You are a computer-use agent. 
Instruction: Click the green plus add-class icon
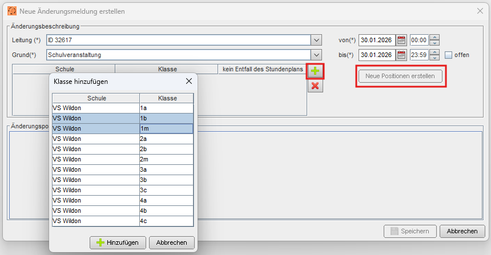(315, 71)
